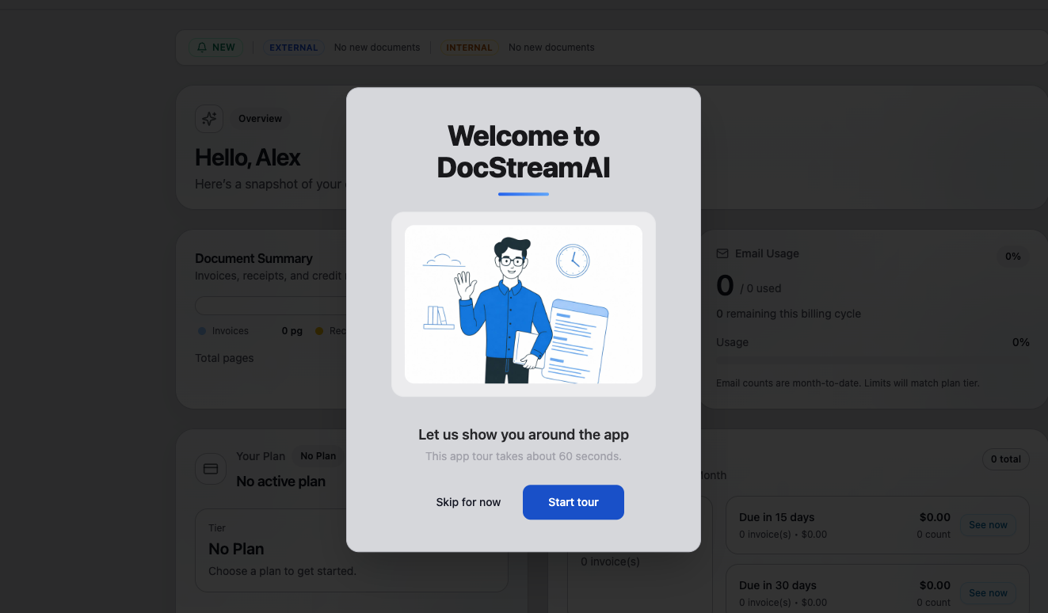The width and height of the screenshot is (1048, 613).
Task: Select the EXTERNAL documents badge
Action: click(x=293, y=48)
